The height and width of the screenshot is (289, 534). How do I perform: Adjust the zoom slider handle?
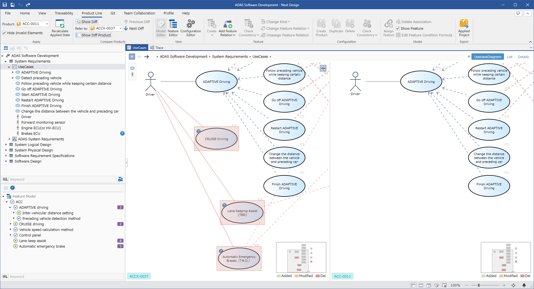click(x=479, y=285)
